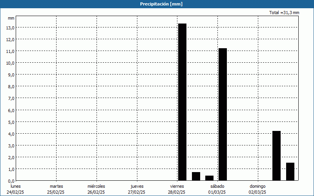314x196 pixels.
Task: Select the lunes 24/02/25 axis label
Action: (x=16, y=189)
